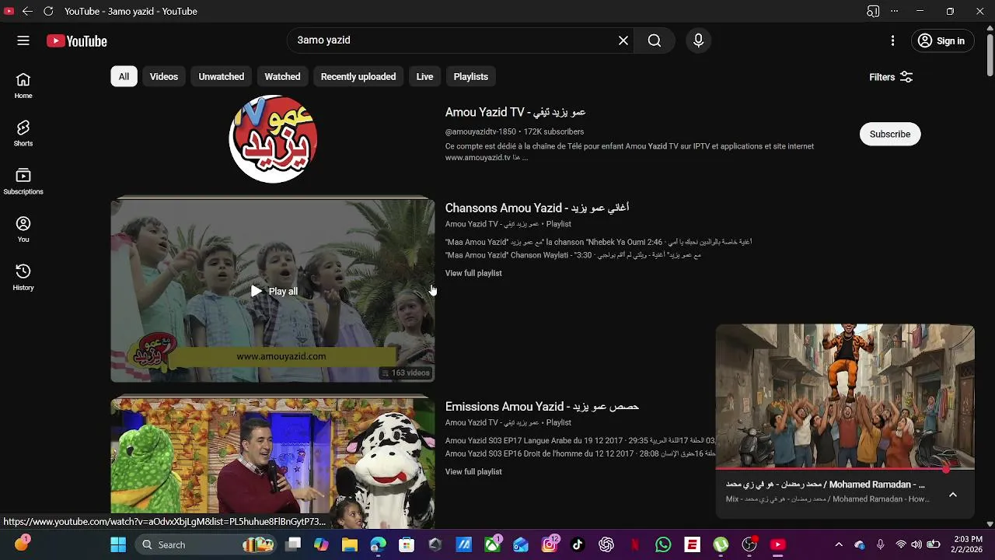Open WhatsApp from the taskbar

point(663,544)
